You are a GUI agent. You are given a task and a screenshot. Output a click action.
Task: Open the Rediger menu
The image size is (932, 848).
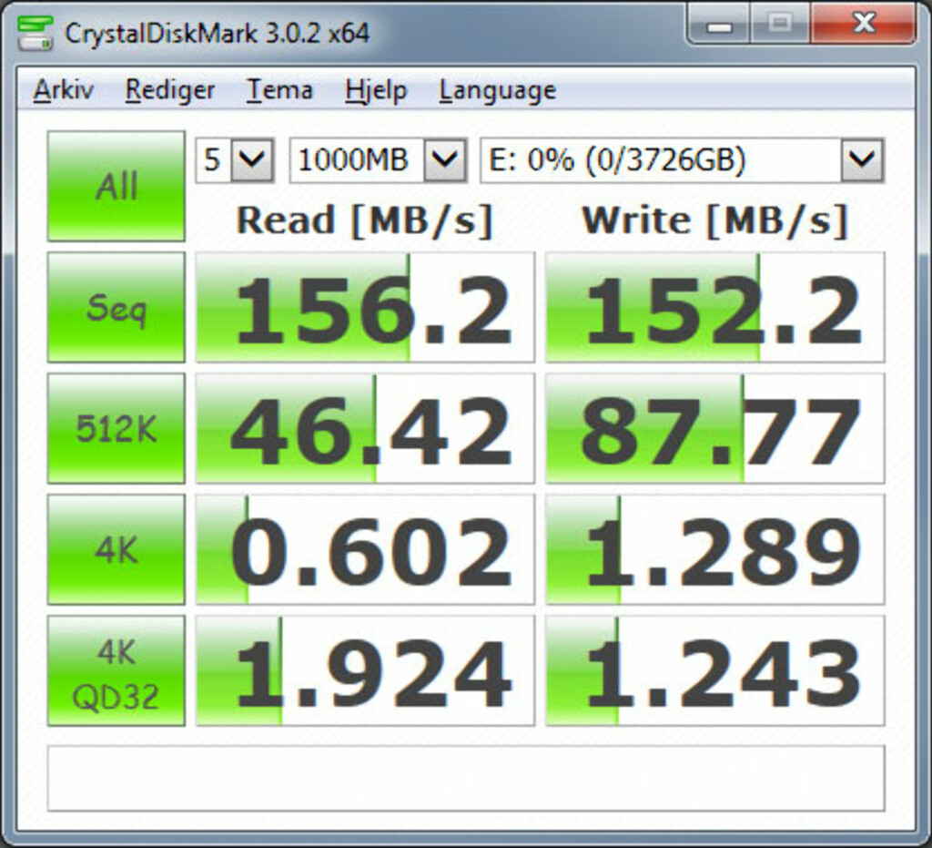[x=169, y=90]
